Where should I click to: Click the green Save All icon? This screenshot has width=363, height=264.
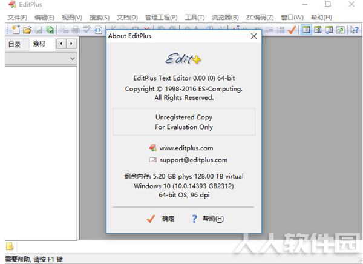(x=50, y=30)
